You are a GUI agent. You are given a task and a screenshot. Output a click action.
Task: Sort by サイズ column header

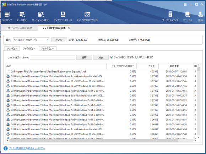click(x=147, y=66)
